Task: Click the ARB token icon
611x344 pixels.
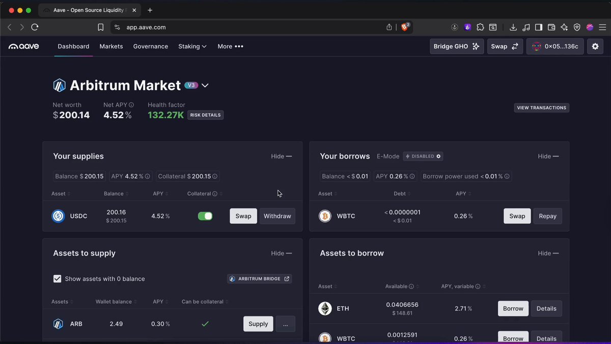Action: [x=59, y=324]
